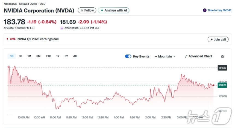Select the 1Y time range
235x128 pixels.
tap(58, 56)
